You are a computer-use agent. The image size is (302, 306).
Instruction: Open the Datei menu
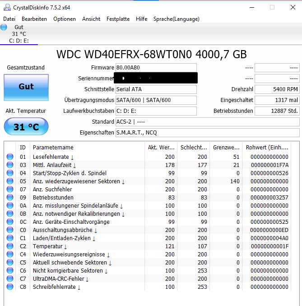tap(9, 19)
